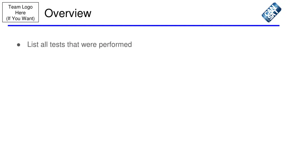
Task: Select the bullet point marker
Action: coord(18,45)
